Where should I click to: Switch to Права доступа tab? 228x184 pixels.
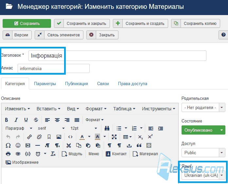[x=132, y=84]
